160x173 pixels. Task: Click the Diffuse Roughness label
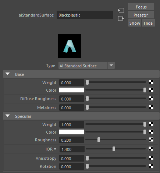coord(38,99)
